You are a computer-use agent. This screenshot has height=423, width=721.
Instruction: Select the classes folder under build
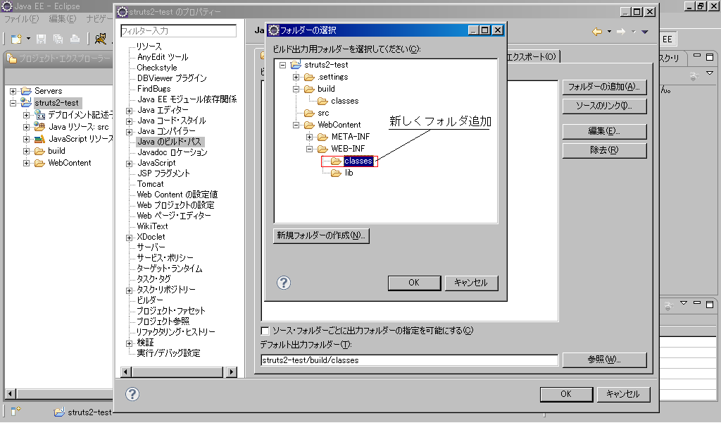pos(344,101)
